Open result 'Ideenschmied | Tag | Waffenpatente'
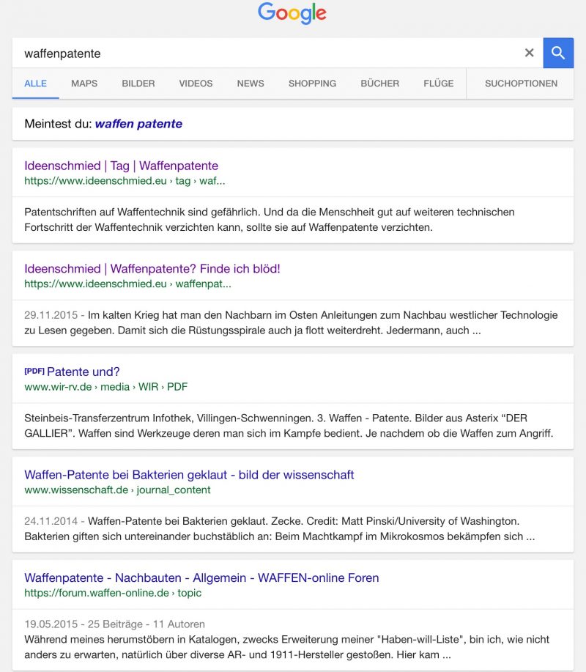This screenshot has height=672, width=586. pyautogui.click(x=121, y=166)
